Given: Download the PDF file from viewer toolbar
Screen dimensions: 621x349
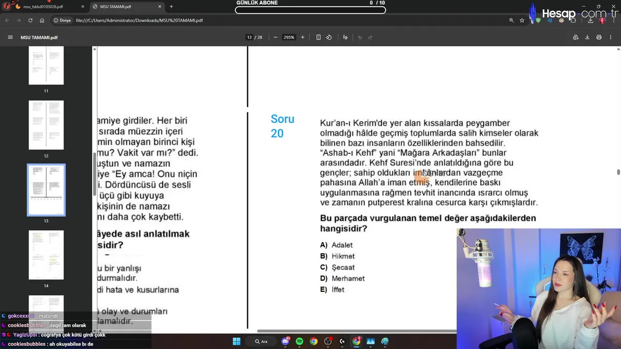Looking at the screenshot, I should click(x=587, y=37).
